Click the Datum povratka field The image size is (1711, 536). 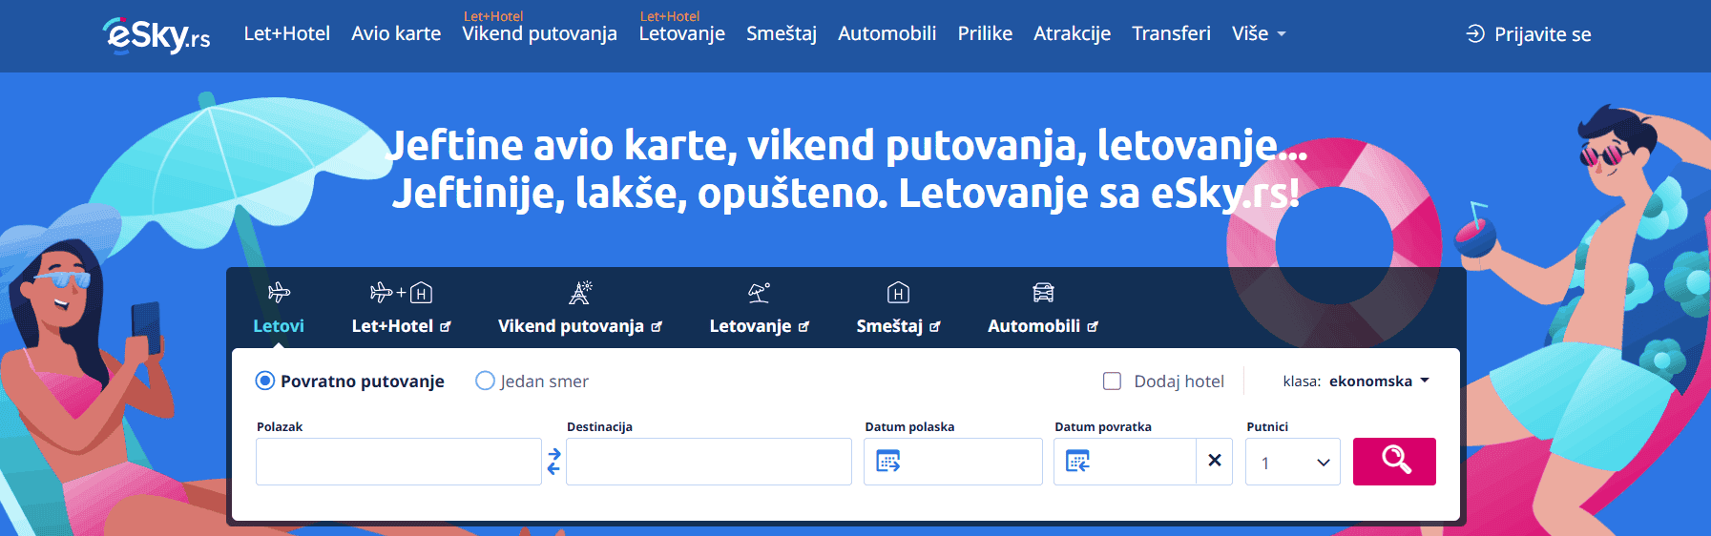tap(1125, 462)
